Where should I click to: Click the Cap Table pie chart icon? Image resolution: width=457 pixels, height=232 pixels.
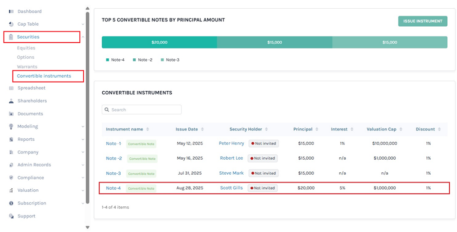(11, 24)
